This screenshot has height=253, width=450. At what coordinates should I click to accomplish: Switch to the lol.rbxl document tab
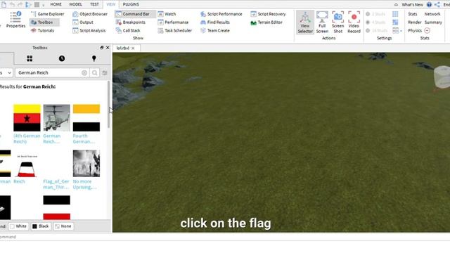(x=123, y=48)
